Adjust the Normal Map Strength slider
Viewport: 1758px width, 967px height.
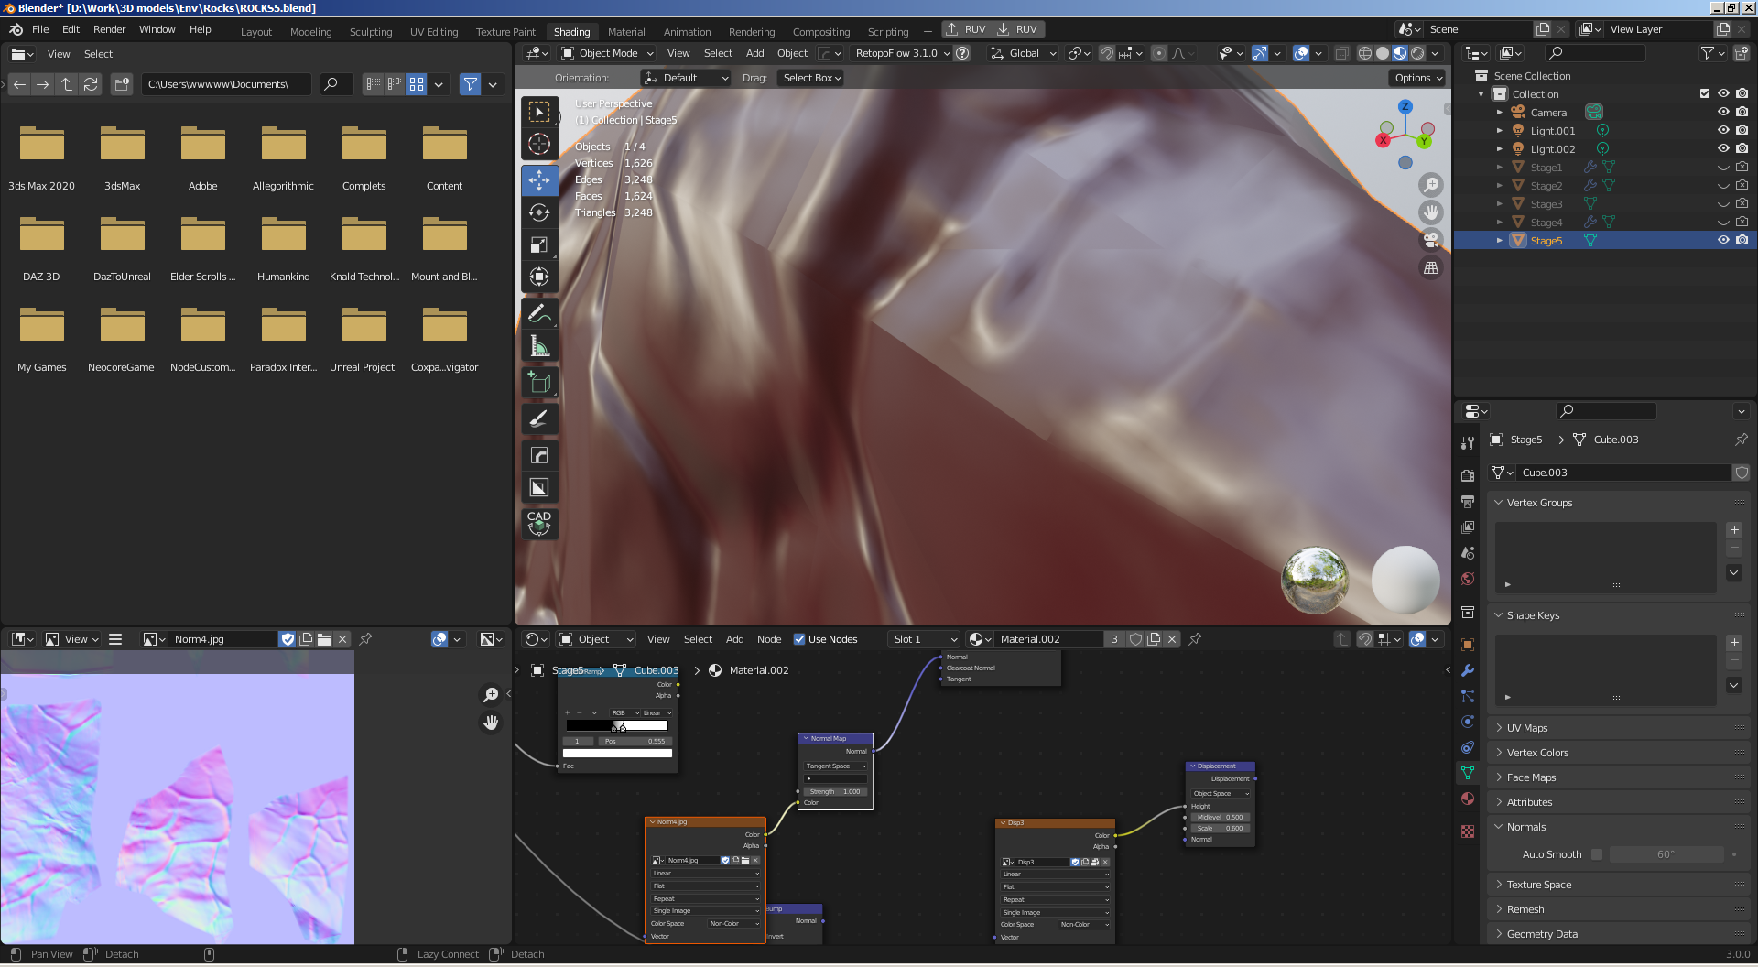tap(835, 791)
